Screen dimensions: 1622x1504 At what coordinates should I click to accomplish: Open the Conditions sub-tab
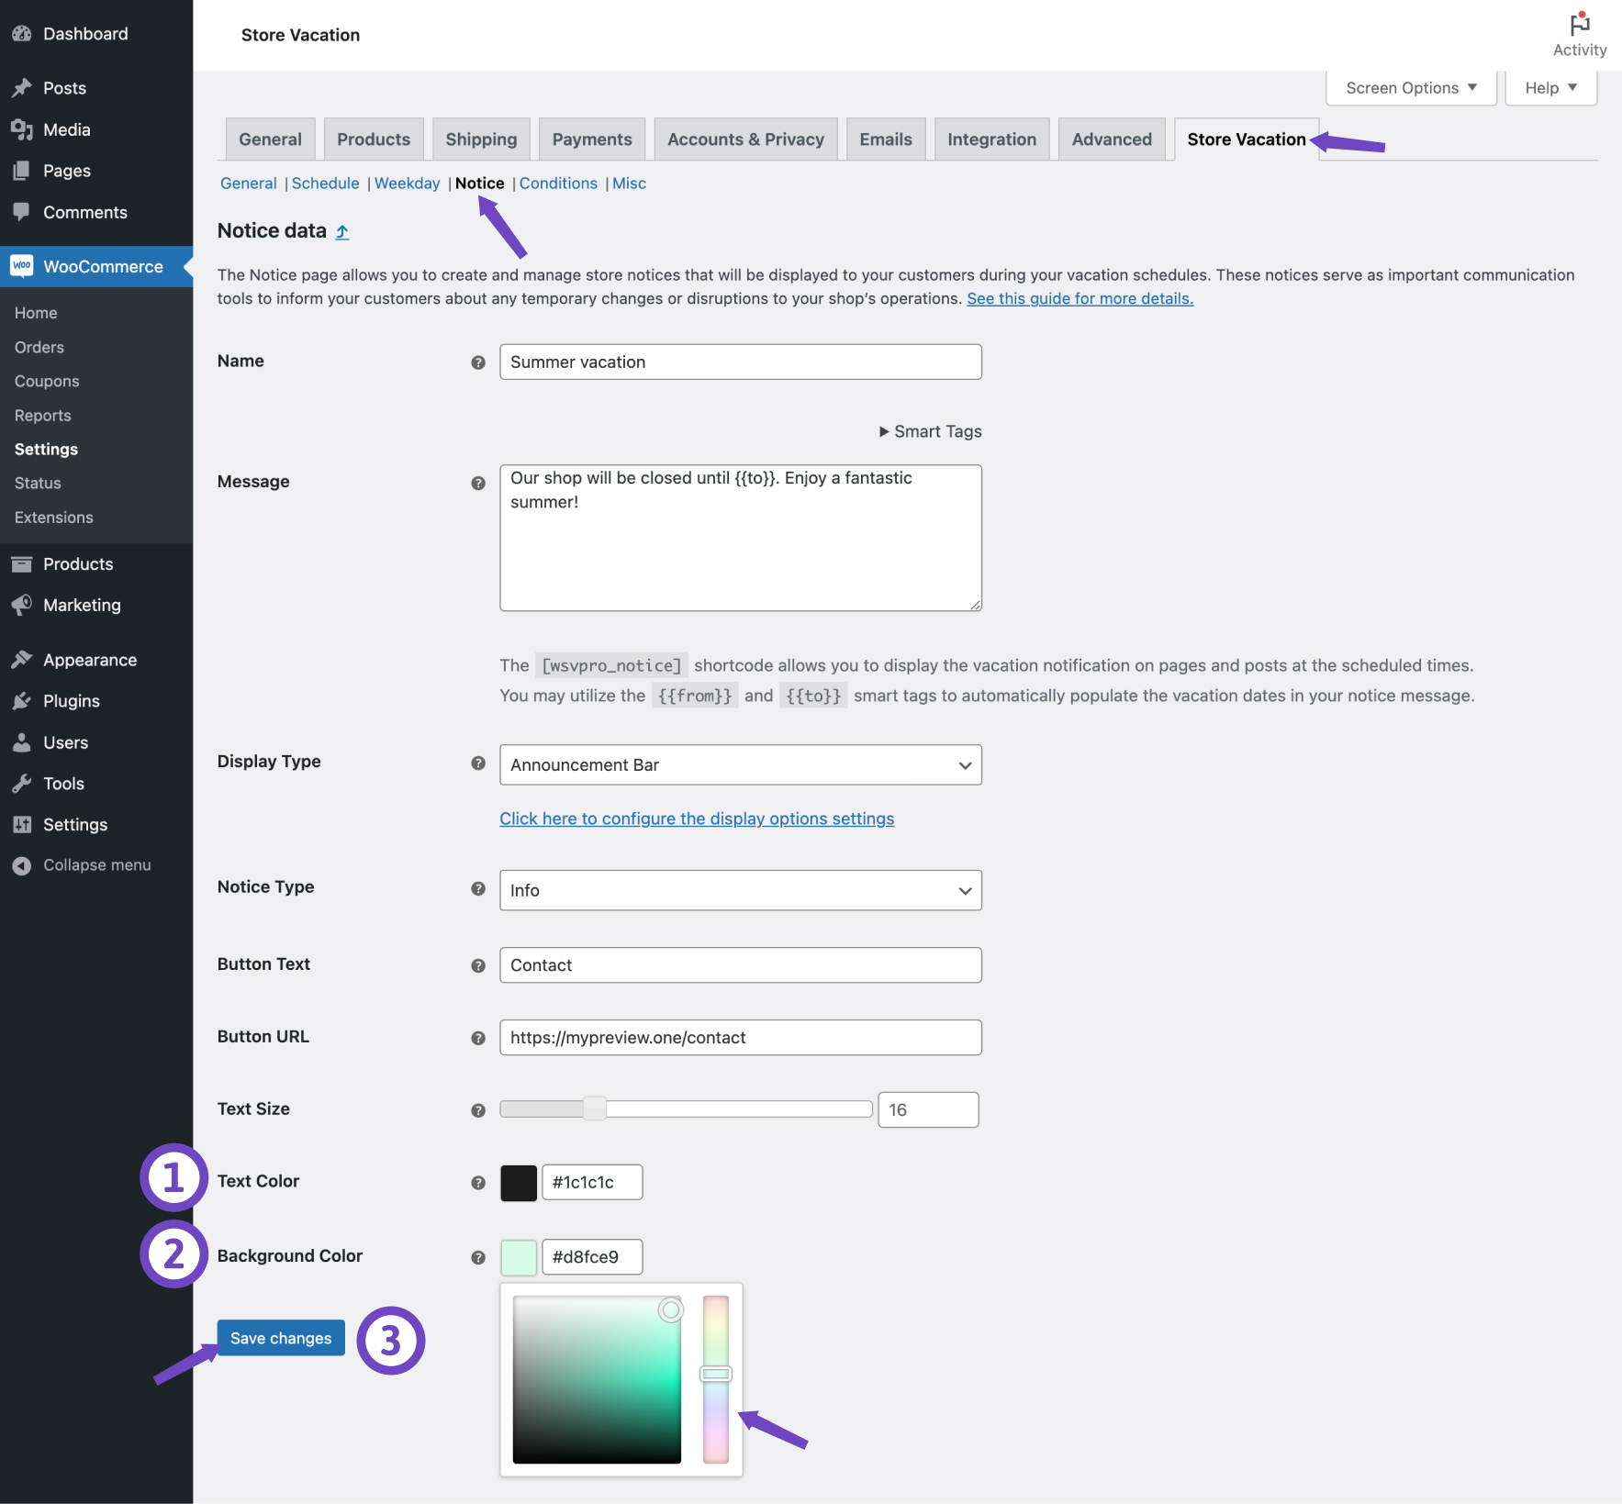[557, 183]
